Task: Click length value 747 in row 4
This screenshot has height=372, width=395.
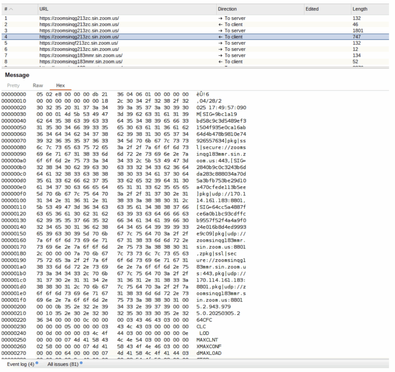Action: click(357, 37)
